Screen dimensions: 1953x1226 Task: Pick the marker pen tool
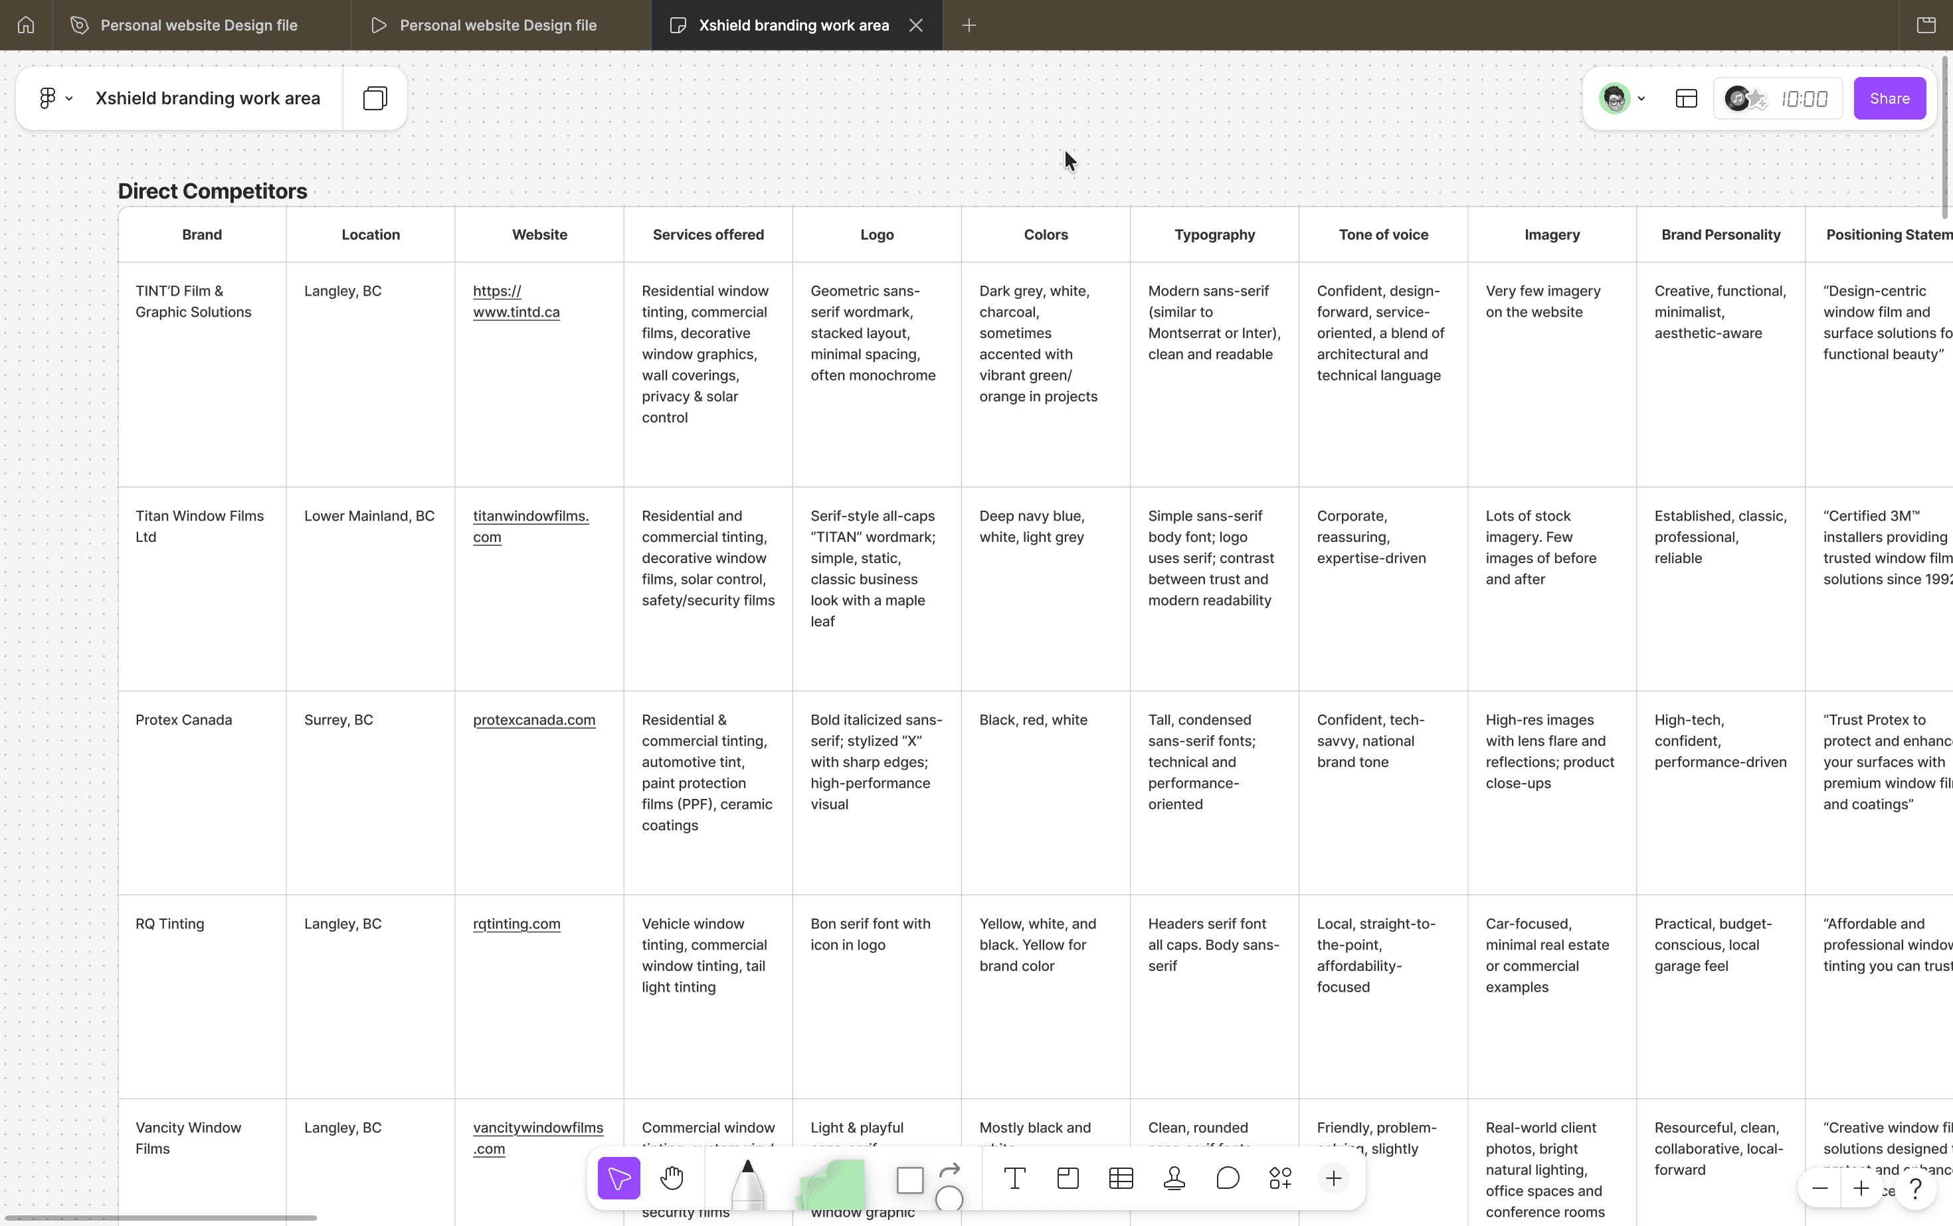[x=747, y=1184]
